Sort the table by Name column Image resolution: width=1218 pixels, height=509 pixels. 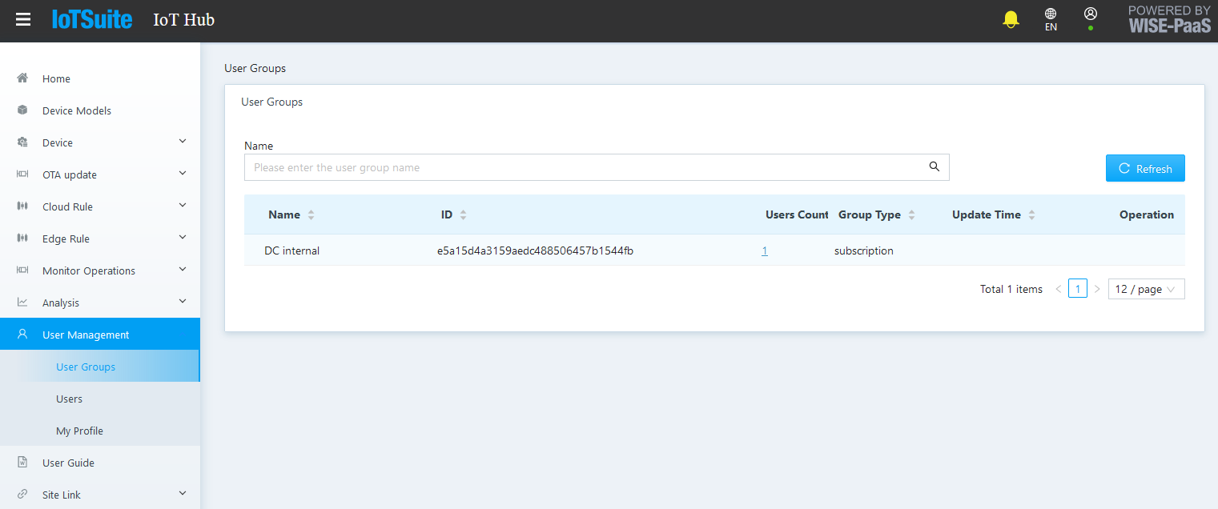point(311,215)
